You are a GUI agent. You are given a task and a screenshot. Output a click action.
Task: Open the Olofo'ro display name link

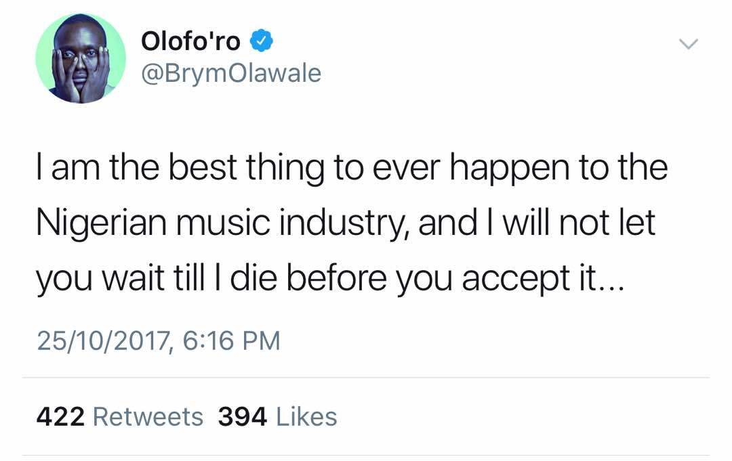(x=190, y=42)
